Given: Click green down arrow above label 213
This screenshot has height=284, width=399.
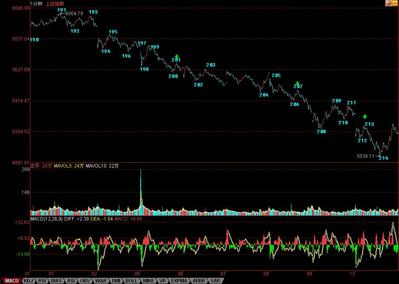Looking at the screenshot, I should click(365, 116).
